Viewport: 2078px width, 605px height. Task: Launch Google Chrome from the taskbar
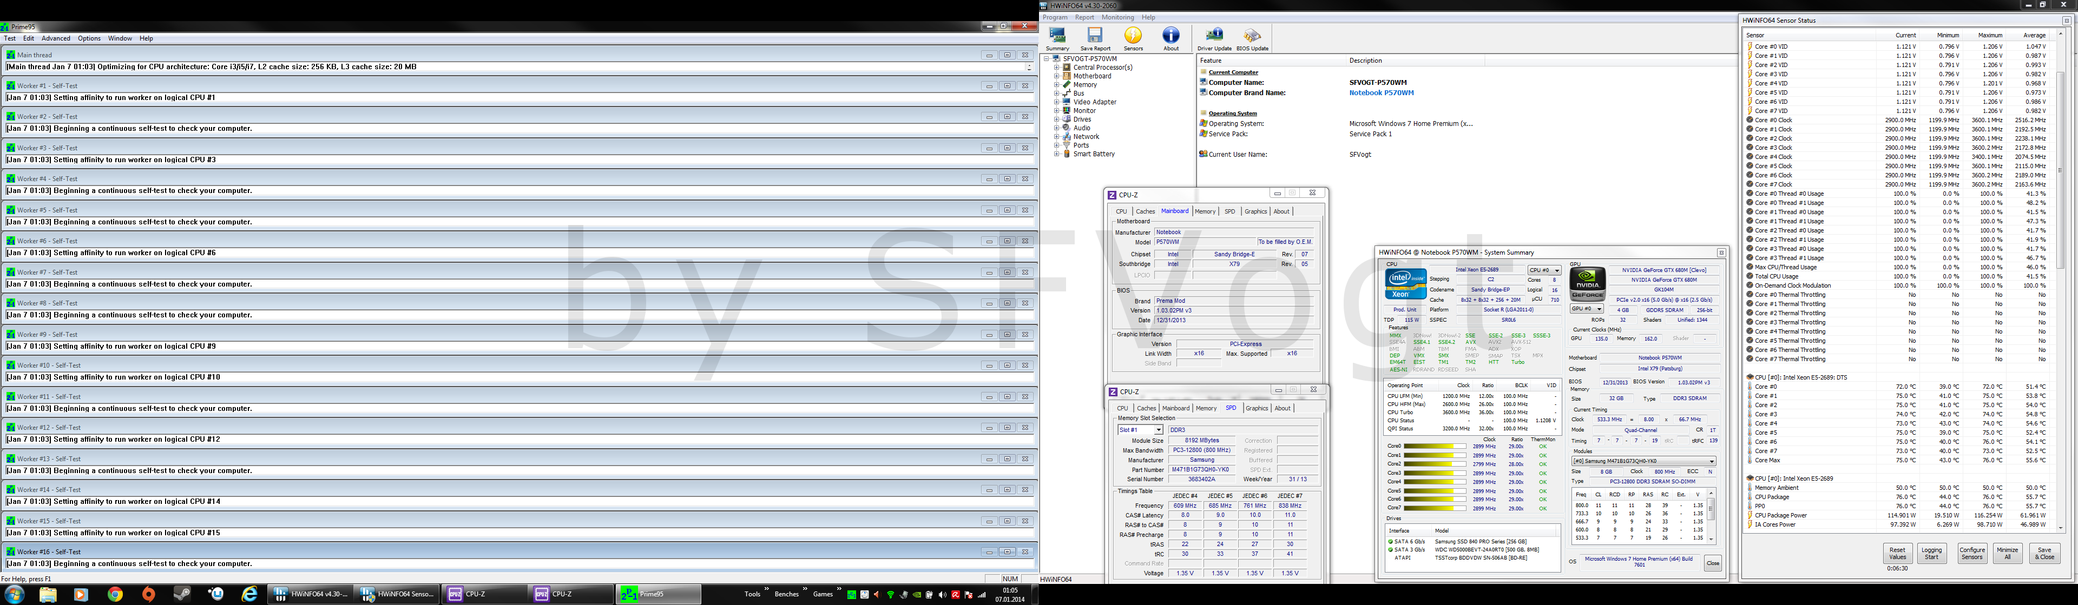click(115, 595)
